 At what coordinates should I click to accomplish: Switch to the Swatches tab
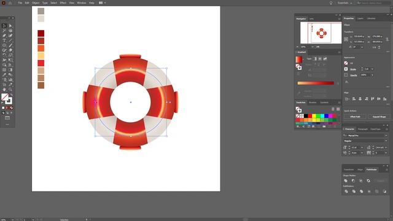click(301, 103)
